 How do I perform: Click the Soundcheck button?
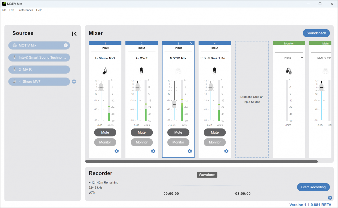pyautogui.click(x=316, y=33)
